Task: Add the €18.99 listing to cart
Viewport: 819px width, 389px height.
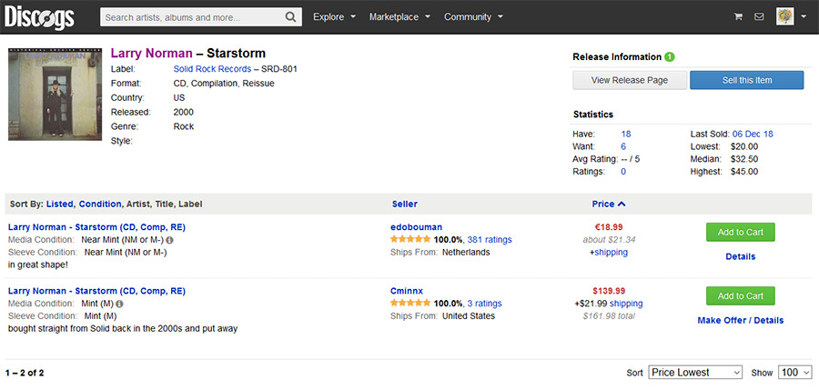Action: pos(740,232)
